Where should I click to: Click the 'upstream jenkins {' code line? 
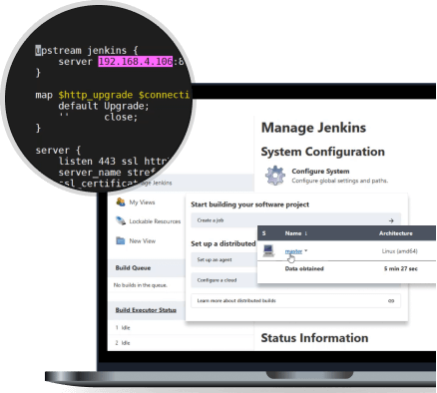pos(87,51)
